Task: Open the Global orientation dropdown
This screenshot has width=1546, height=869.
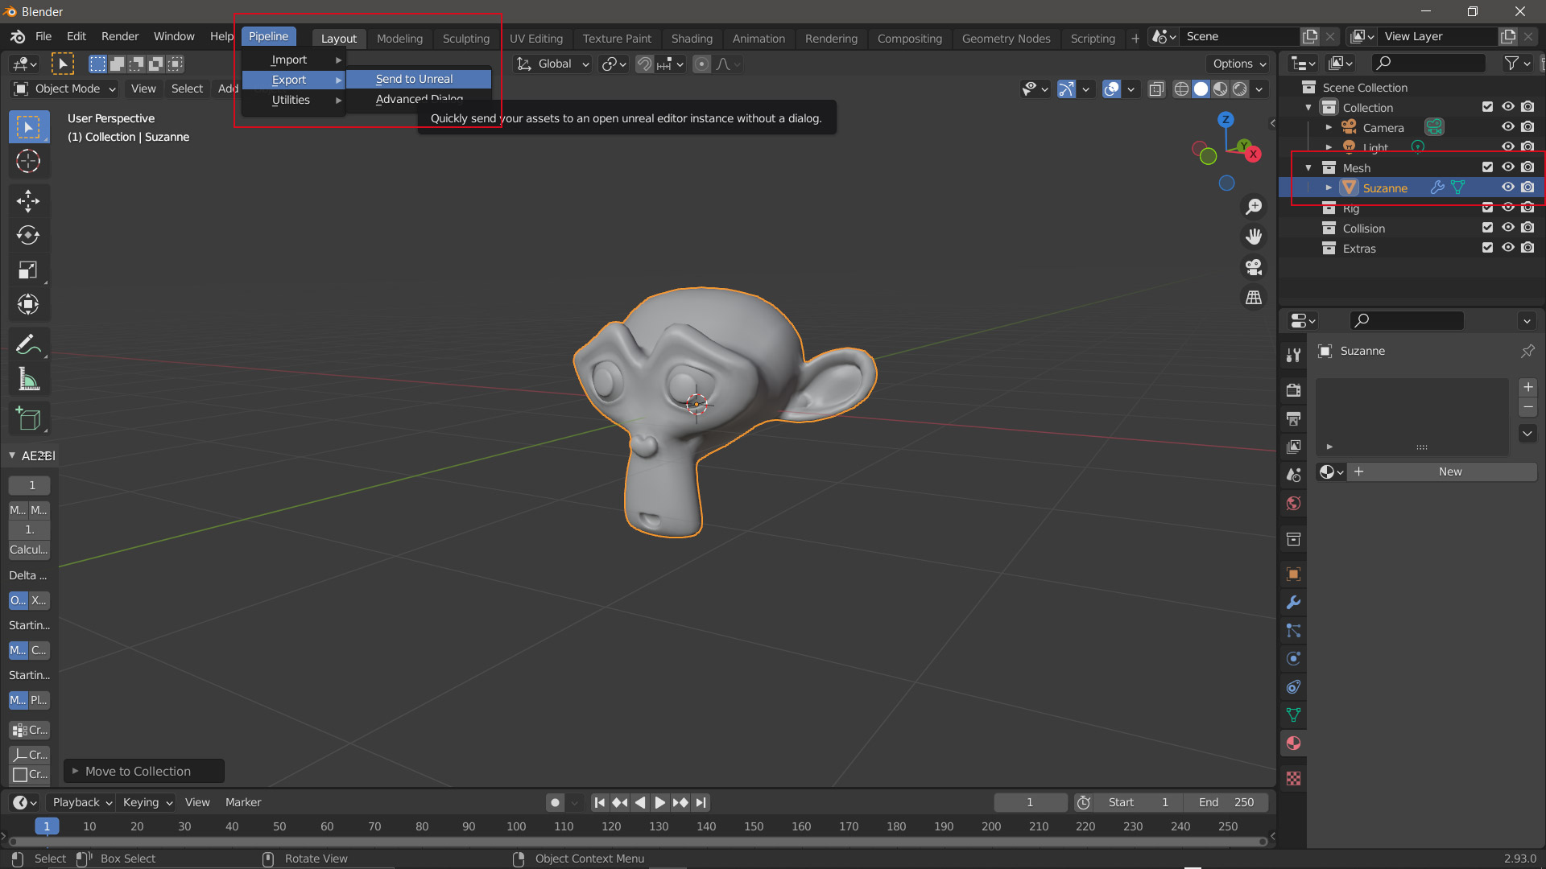Action: click(x=554, y=64)
